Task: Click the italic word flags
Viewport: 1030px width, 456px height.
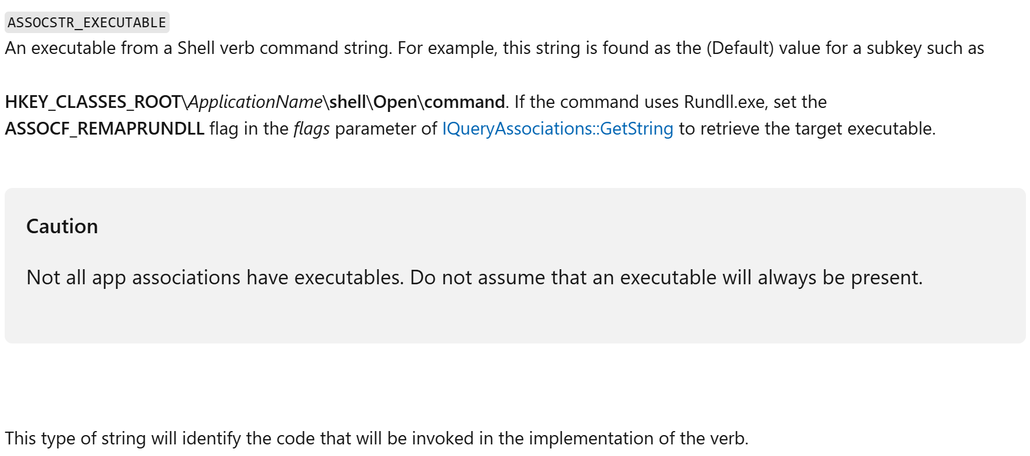Action: coord(311,128)
